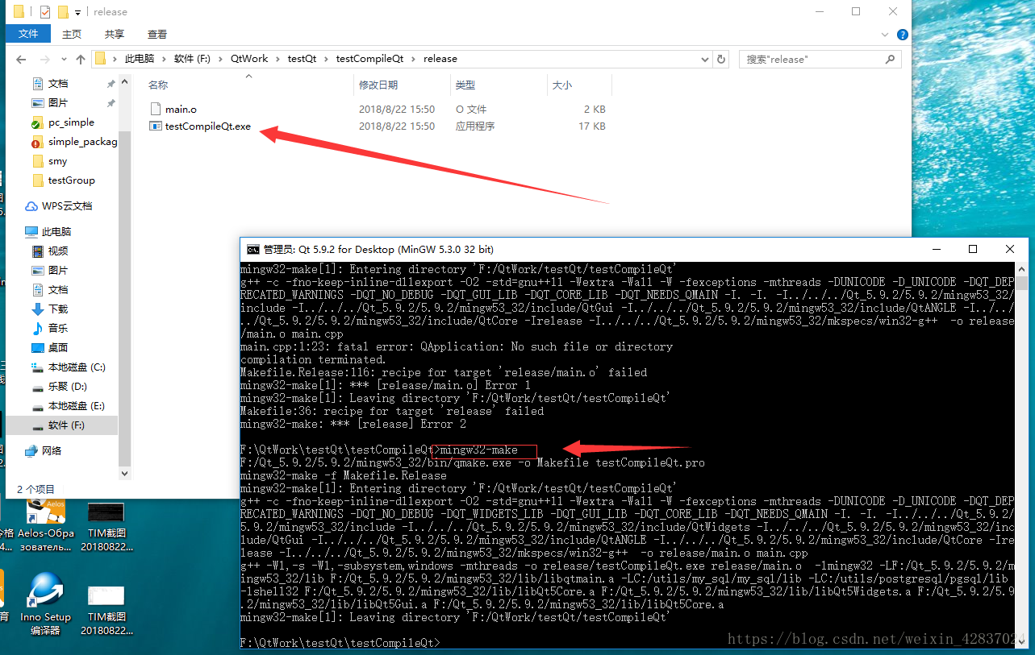Switch to the 查看 ribbon tab
This screenshot has width=1035, height=655.
coord(157,34)
